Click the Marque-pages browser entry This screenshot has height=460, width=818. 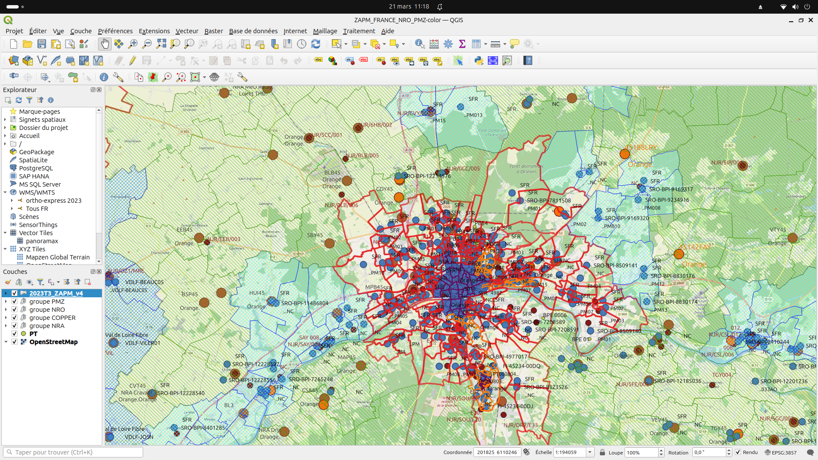click(x=39, y=112)
